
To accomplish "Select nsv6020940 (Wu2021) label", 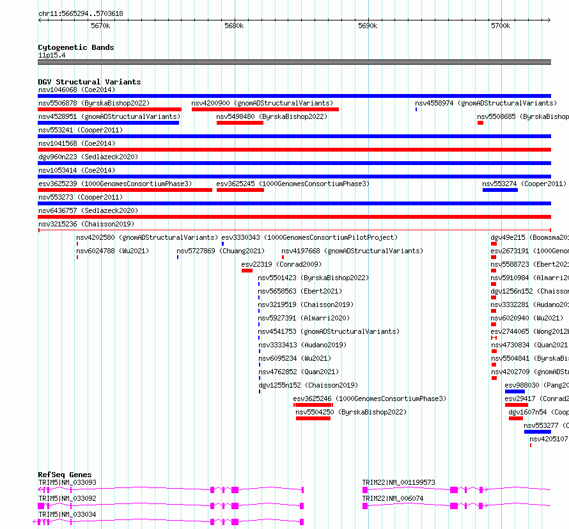I will point(527,318).
